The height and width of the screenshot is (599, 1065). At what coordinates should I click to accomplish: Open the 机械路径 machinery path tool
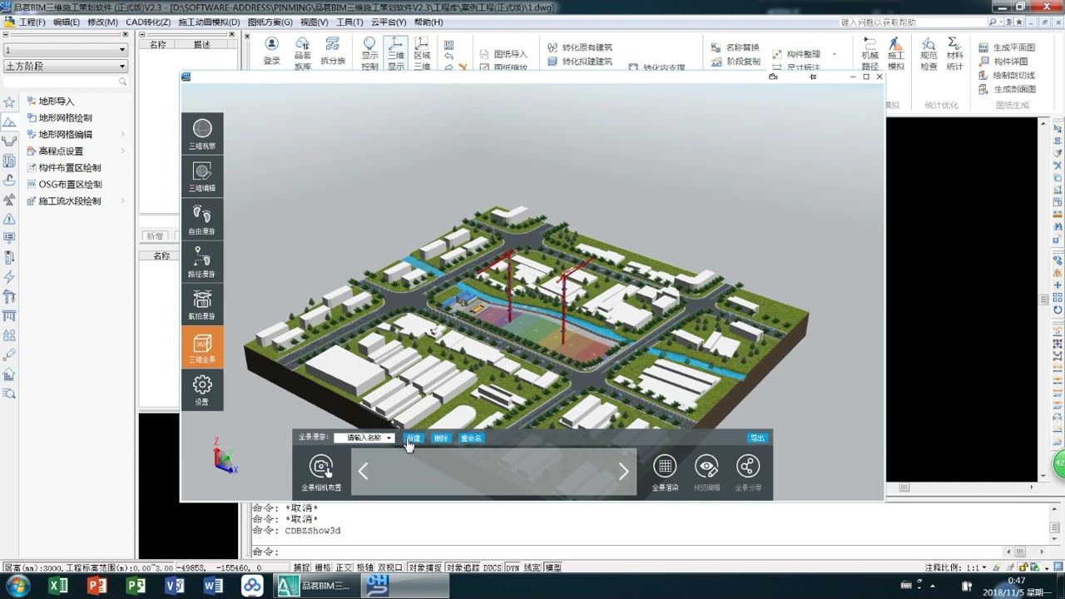[869, 53]
